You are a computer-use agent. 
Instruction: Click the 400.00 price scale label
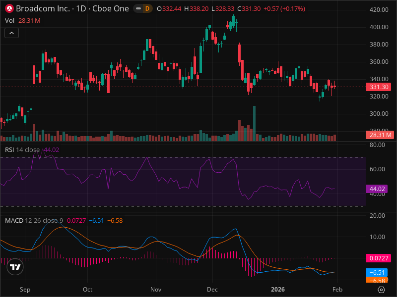tap(379, 27)
